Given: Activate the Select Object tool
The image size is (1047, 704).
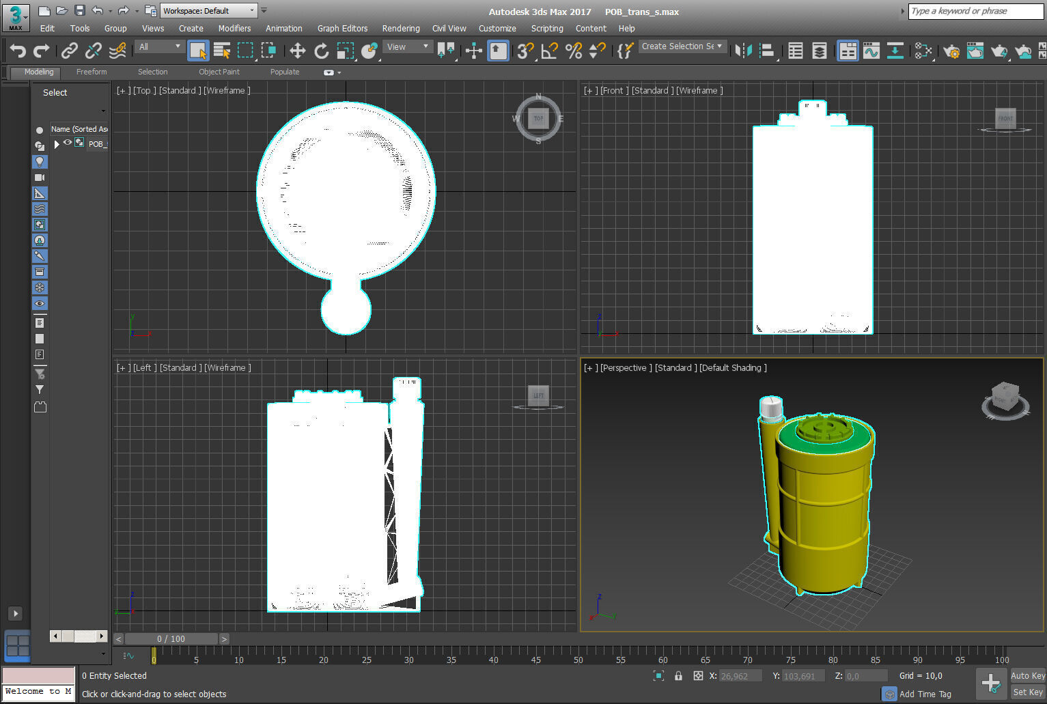Looking at the screenshot, I should 198,51.
